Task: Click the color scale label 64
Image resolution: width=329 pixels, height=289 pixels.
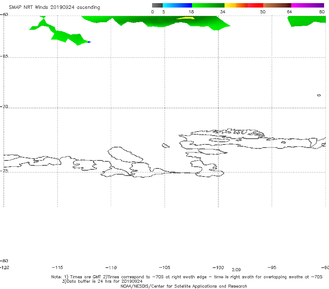Action: [289, 12]
